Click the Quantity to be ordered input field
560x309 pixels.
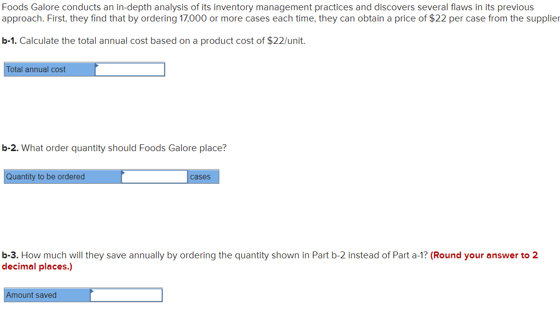[x=155, y=176]
